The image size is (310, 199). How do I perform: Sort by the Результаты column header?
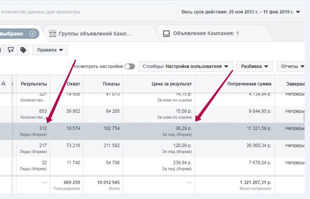[x=33, y=84]
